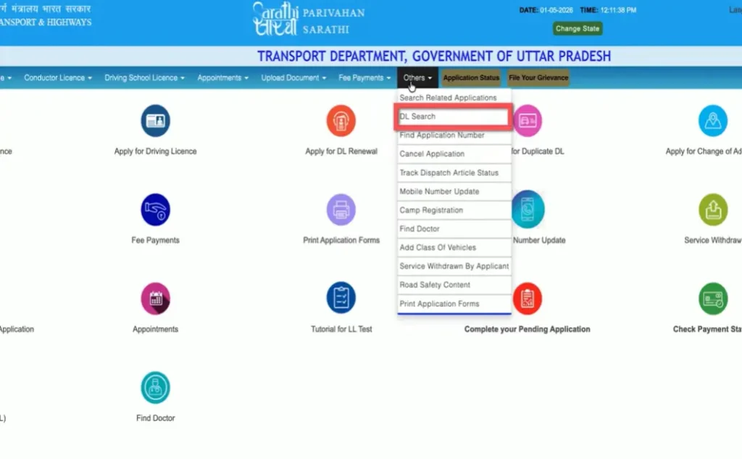The height and width of the screenshot is (459, 742).
Task: Choose Cancel Application from the menu
Action: 454,154
